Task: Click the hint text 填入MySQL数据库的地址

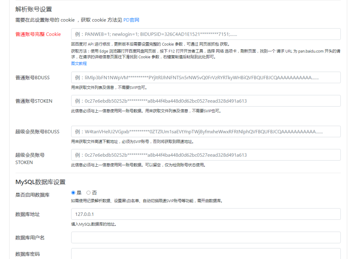Action: 93,224
